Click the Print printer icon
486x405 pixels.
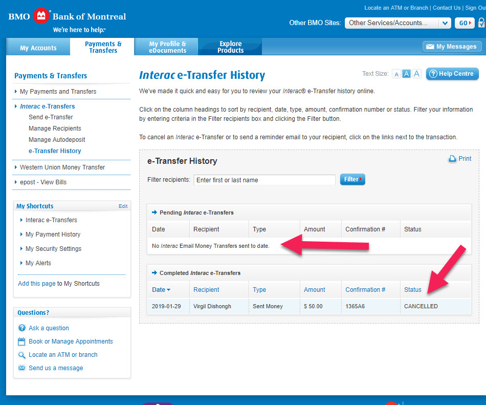tap(452, 159)
